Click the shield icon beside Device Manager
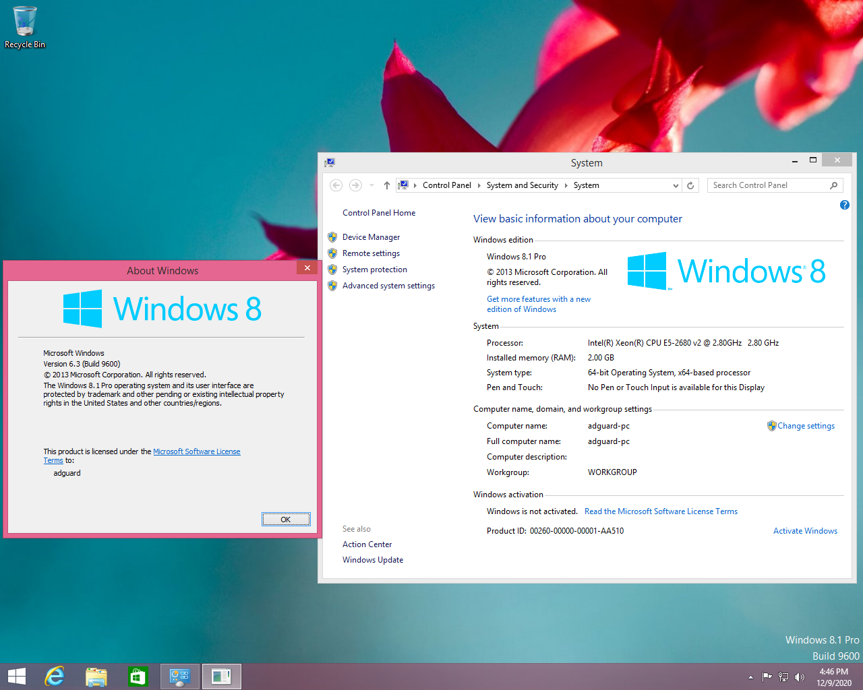This screenshot has height=690, width=863. pyautogui.click(x=332, y=237)
